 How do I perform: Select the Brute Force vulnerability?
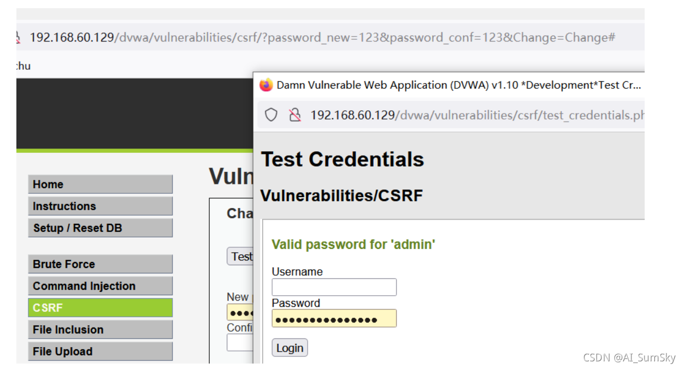pyautogui.click(x=101, y=264)
